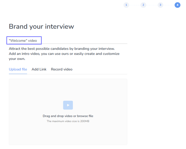Click the "Welcome" video section header
Image resolution: width=186 pixels, height=149 pixels.
pos(23,40)
